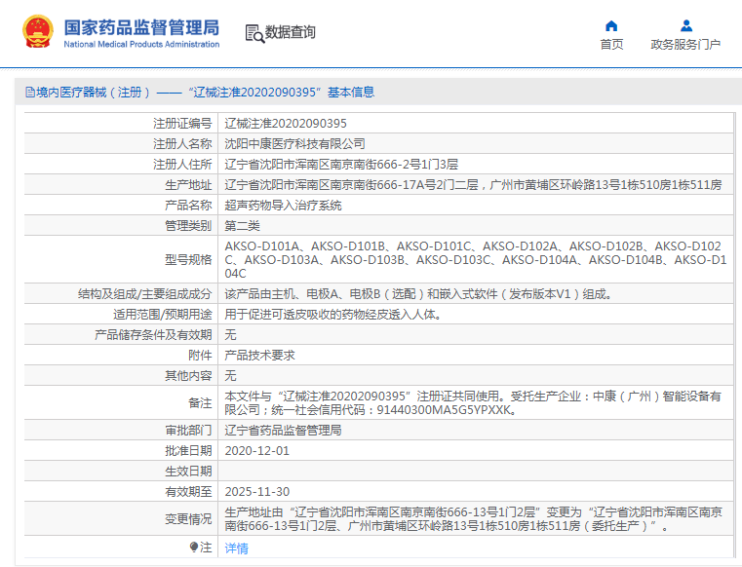
Task: Select registration number 辽械注准20202090395 value
Action: [286, 124]
